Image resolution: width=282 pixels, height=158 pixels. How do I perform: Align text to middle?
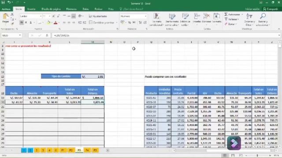tap(69, 16)
